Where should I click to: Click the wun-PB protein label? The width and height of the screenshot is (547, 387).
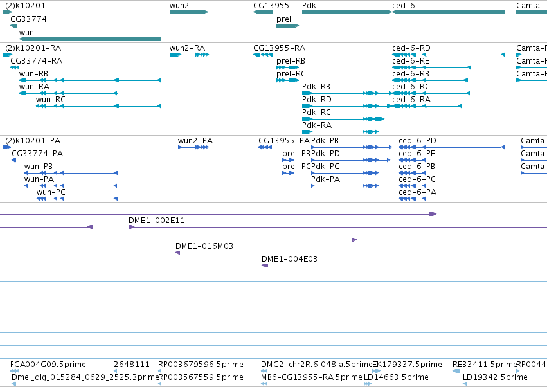click(39, 166)
